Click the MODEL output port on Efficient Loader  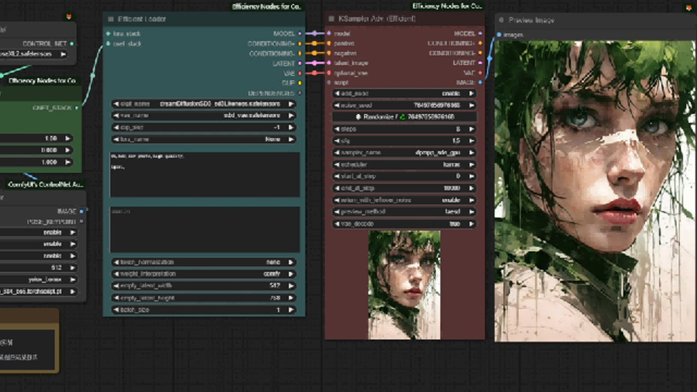[299, 34]
